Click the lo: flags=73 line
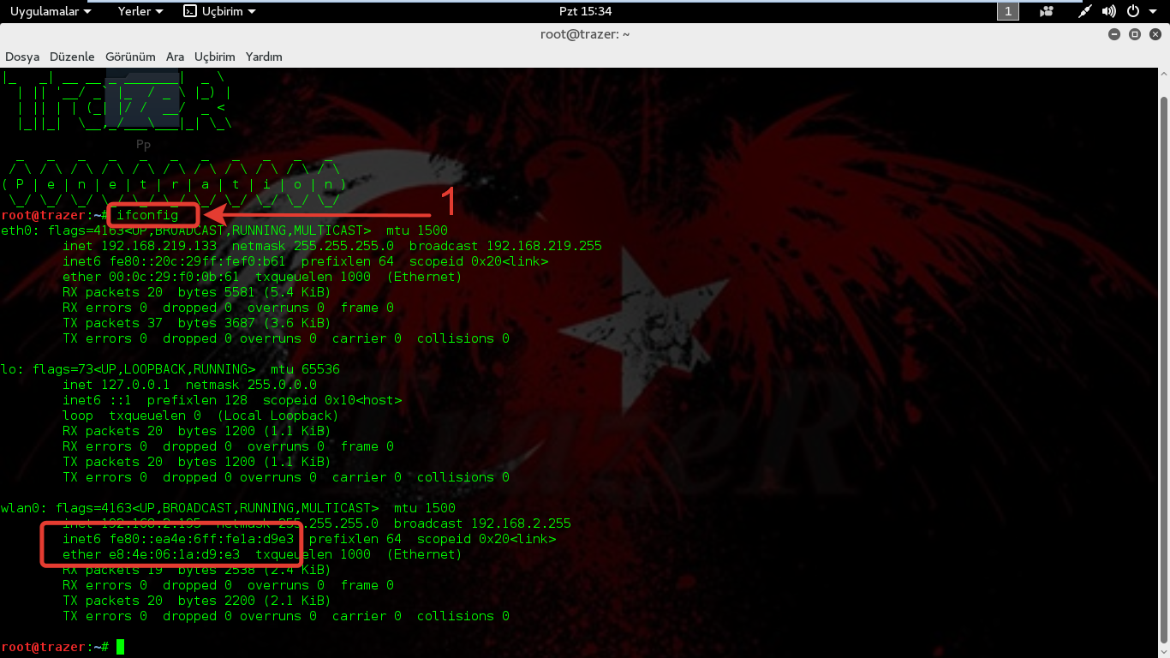Screen dimensions: 1170x658 [x=170, y=369]
